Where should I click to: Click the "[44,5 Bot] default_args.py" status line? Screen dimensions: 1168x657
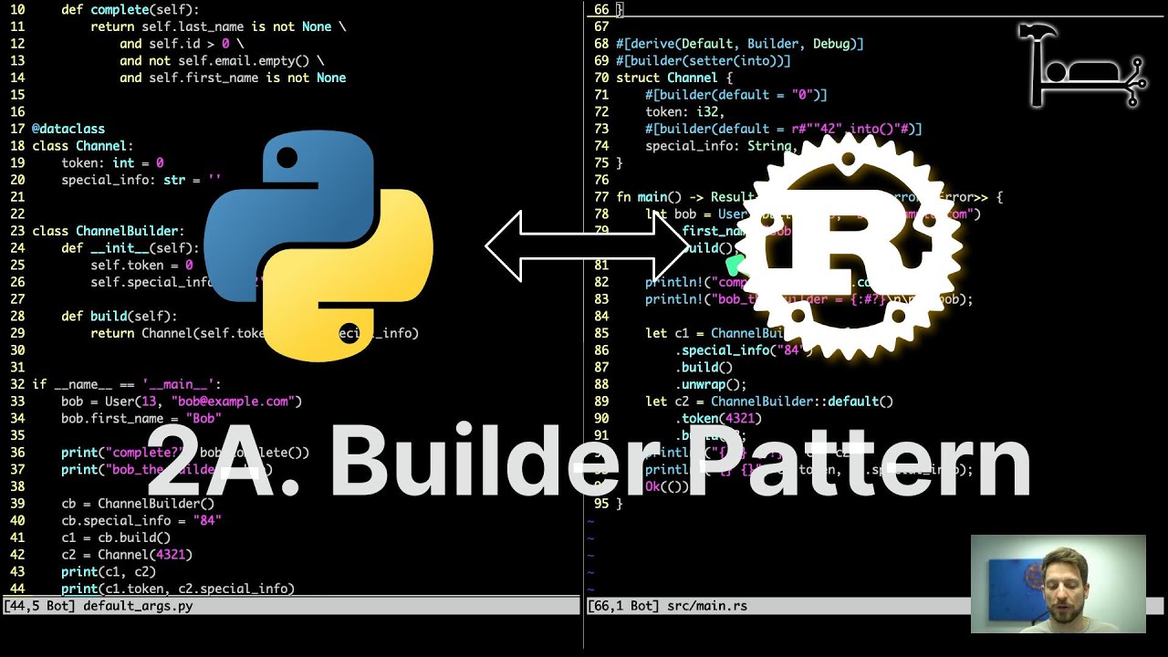(290, 606)
